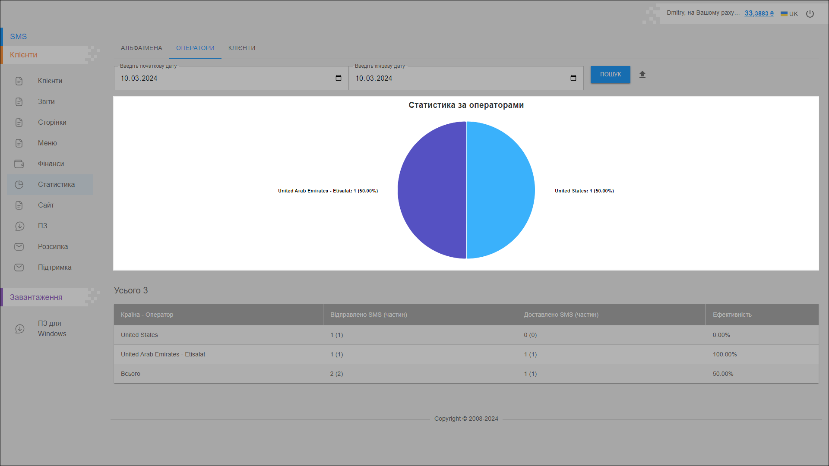Screen dimensions: 829x466
Task: Open calendar picker for start date
Action: [339, 78]
